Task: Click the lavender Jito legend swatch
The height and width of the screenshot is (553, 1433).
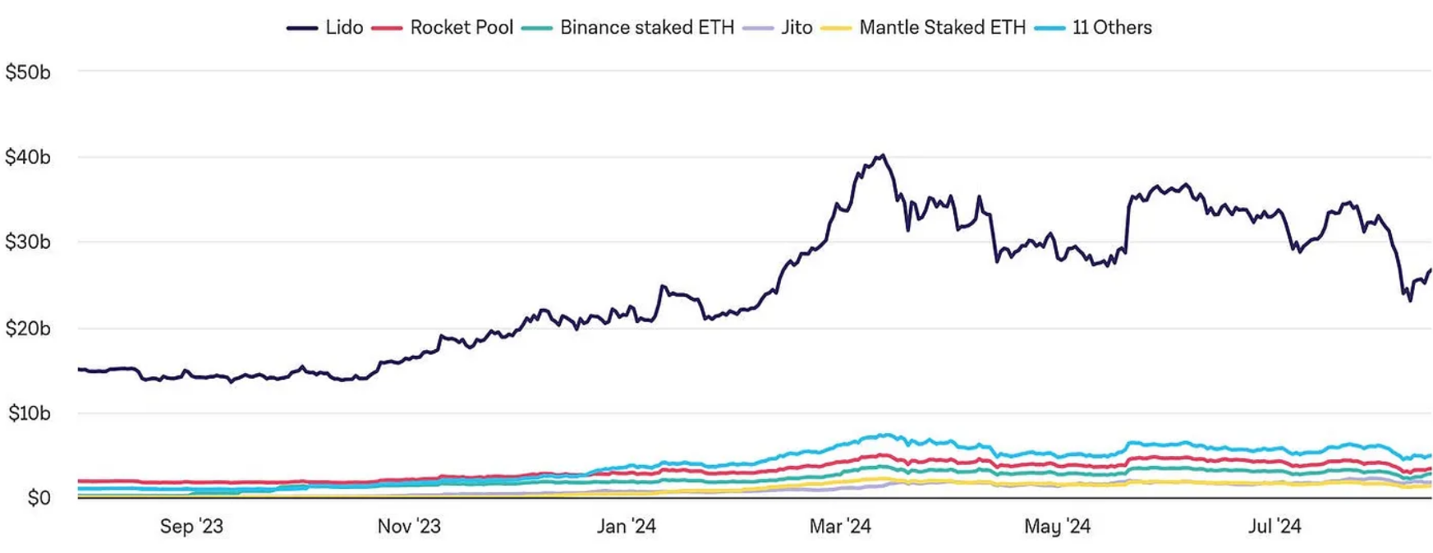Action: (x=758, y=28)
